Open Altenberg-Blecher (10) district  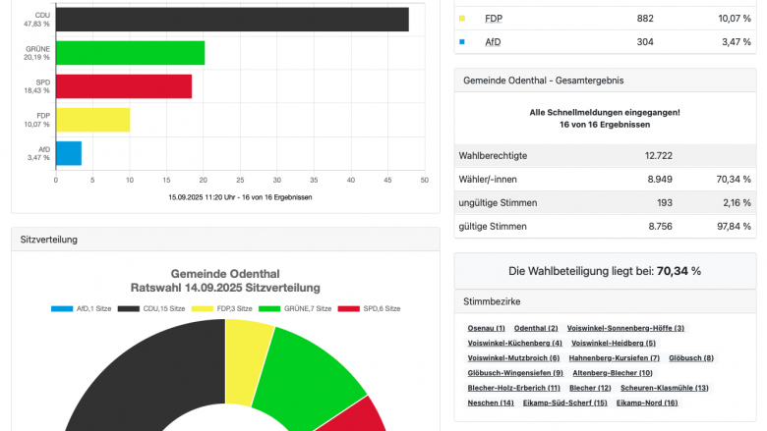tap(613, 373)
